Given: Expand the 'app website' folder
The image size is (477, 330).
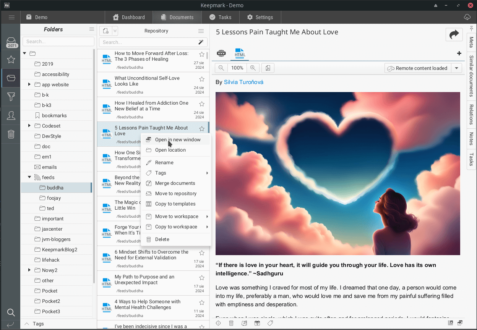Looking at the screenshot, I should click(x=29, y=84).
